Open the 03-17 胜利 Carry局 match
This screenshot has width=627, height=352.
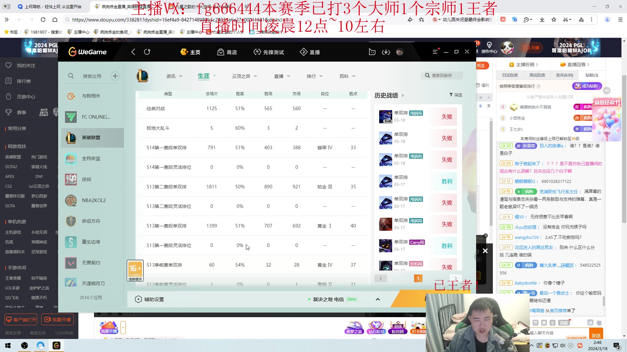pyautogui.click(x=418, y=246)
